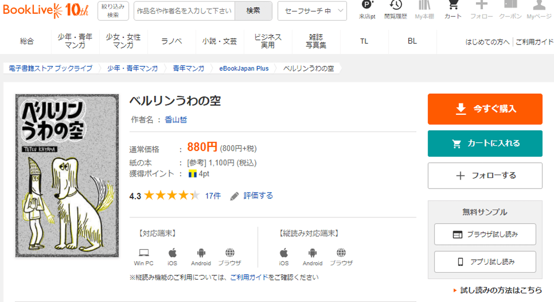554x302 pixels.
Task: Open My本棚 bookshelf icon
Action: pyautogui.click(x=424, y=9)
